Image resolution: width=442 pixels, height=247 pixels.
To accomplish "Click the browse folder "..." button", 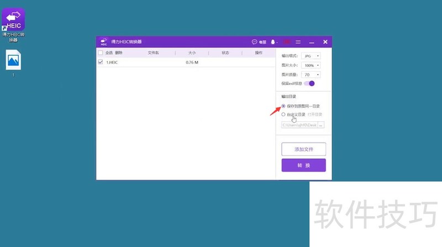I will click(x=320, y=125).
